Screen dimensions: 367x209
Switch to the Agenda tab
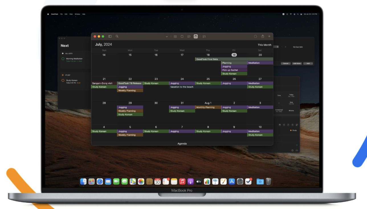(182, 144)
